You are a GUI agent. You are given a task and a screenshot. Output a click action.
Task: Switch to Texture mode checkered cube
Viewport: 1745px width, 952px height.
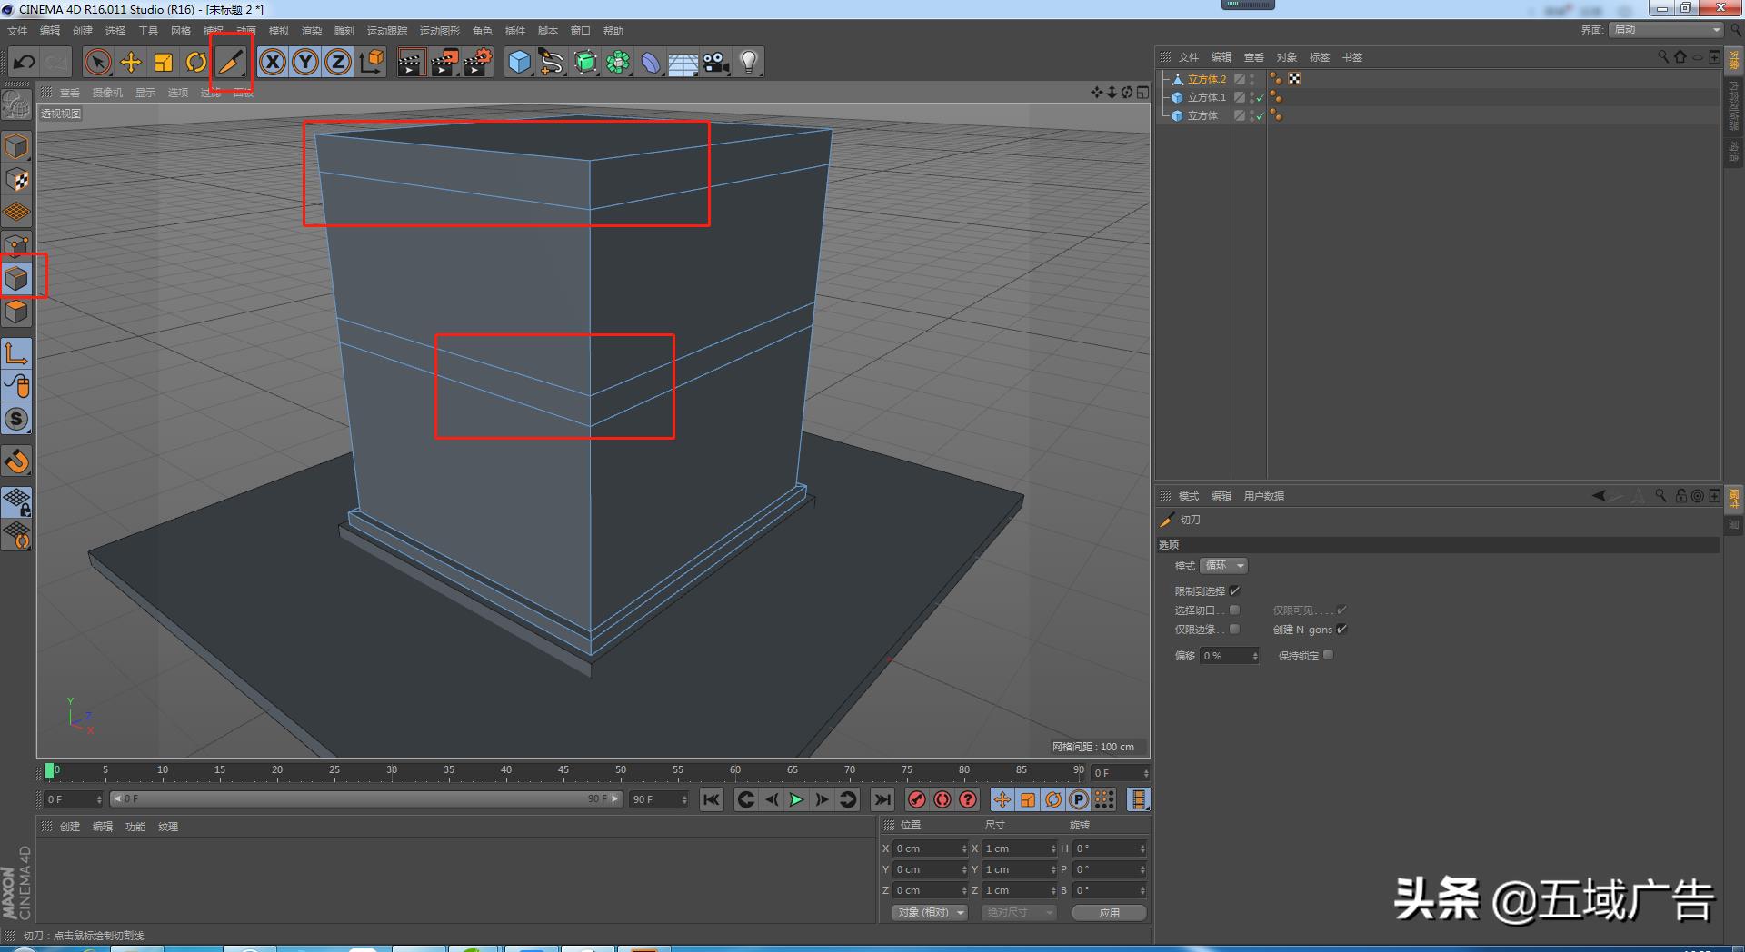(x=16, y=180)
